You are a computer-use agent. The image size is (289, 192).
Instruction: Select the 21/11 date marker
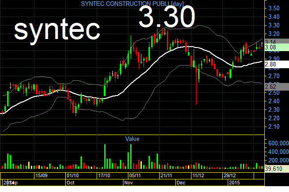click(x=166, y=175)
